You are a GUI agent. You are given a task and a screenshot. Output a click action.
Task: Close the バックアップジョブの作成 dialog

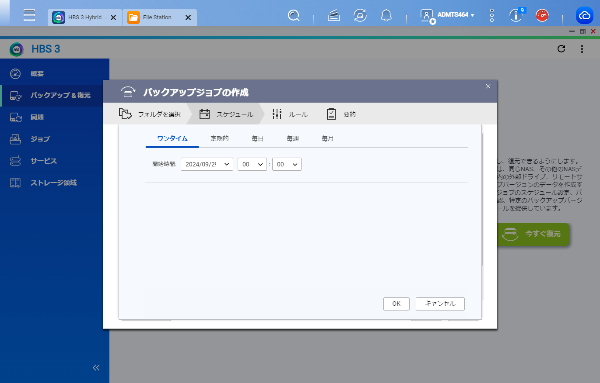[x=488, y=86]
